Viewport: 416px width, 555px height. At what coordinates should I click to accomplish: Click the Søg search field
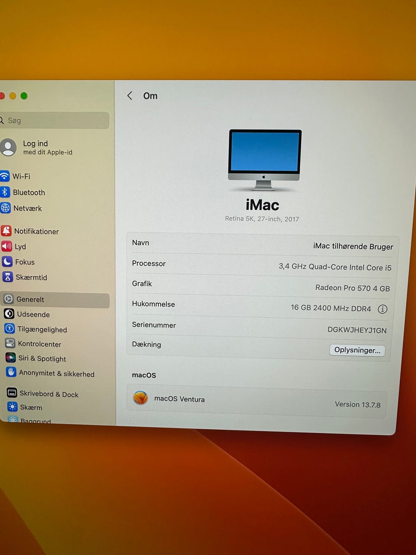[x=54, y=120]
